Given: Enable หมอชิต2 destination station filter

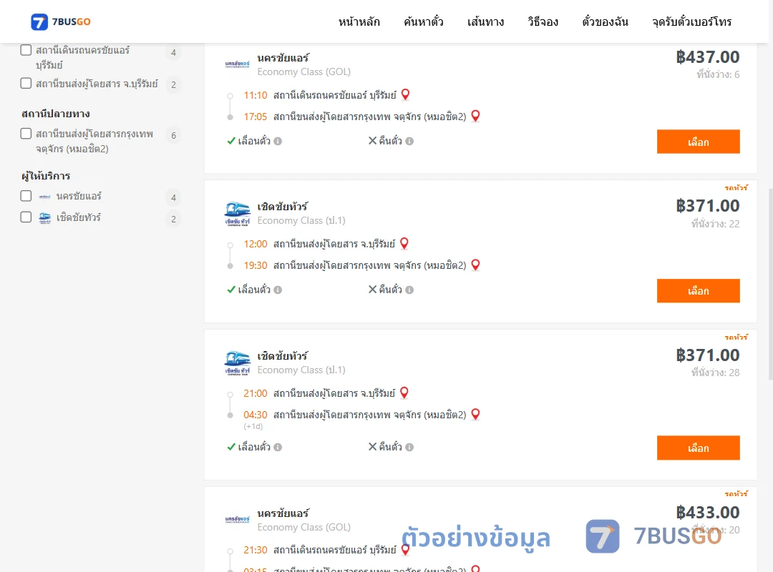Looking at the screenshot, I should tap(26, 134).
